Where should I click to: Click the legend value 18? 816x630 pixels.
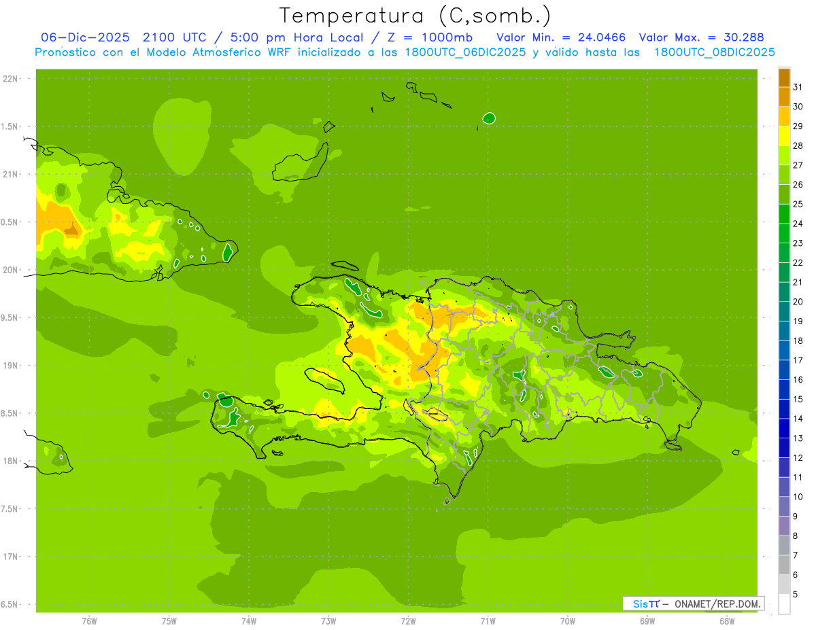point(798,340)
